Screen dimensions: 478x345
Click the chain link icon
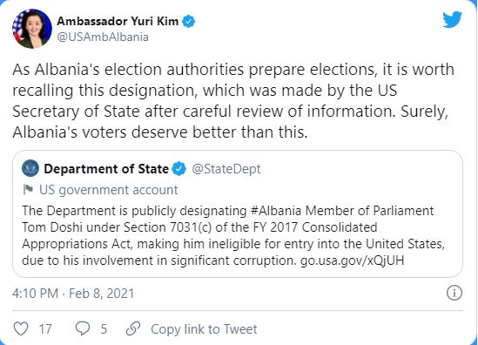click(x=133, y=328)
